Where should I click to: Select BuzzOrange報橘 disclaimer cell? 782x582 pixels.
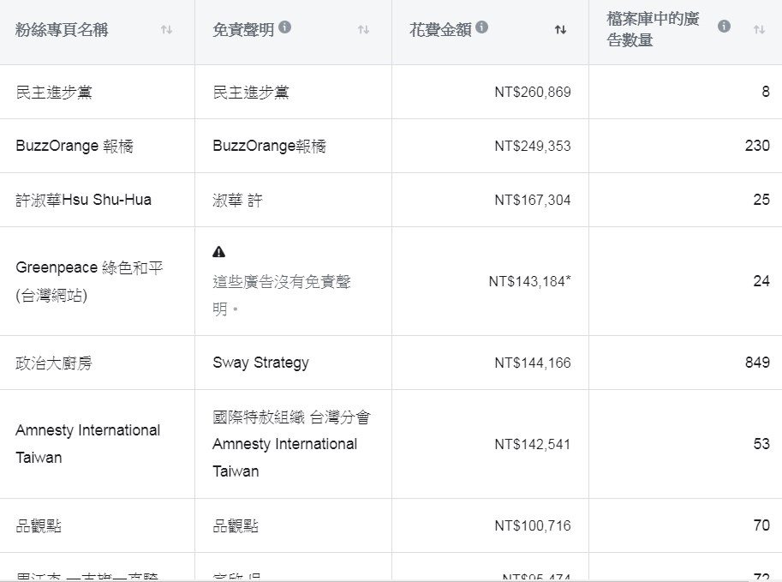click(x=269, y=147)
